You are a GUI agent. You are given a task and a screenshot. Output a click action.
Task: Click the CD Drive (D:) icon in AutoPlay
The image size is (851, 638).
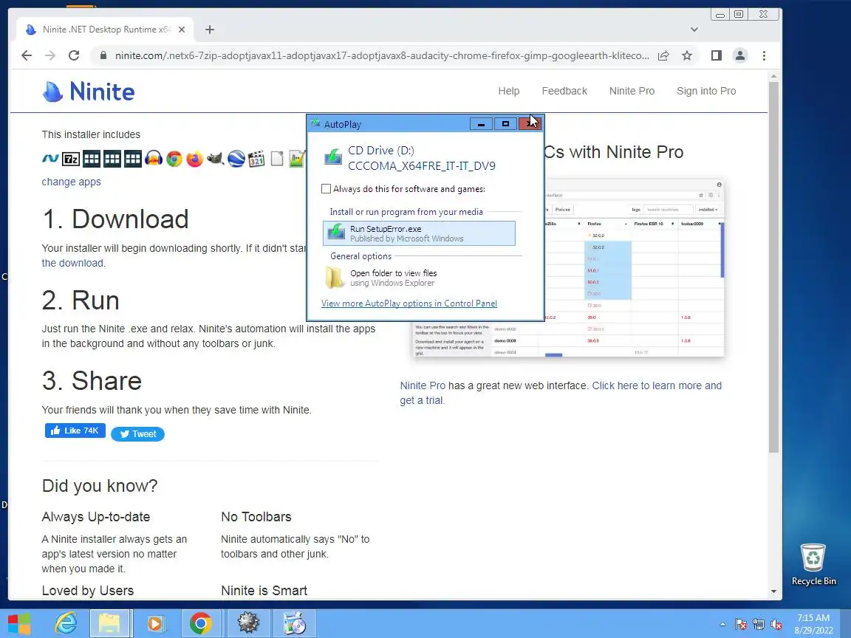[332, 157]
